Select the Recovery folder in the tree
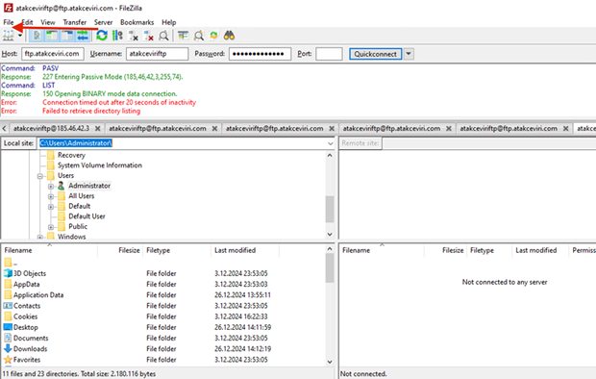The width and height of the screenshot is (596, 379). point(71,155)
